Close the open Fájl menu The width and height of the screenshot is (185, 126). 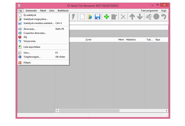point(20,10)
